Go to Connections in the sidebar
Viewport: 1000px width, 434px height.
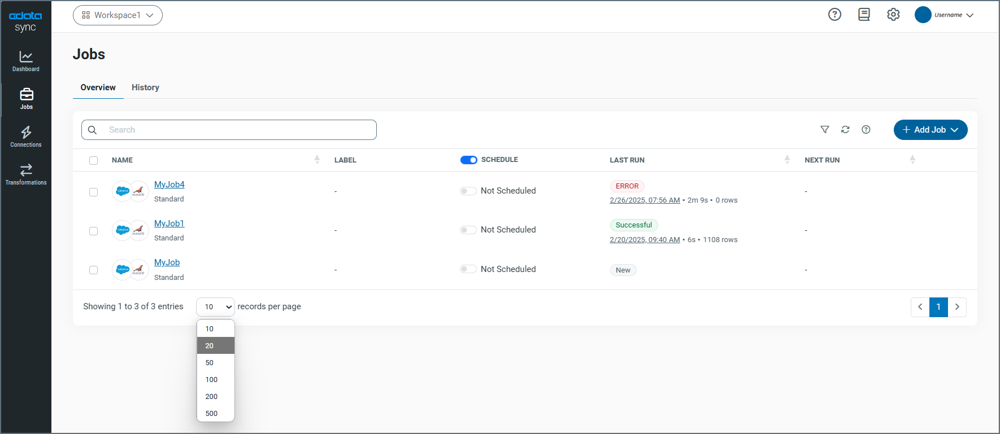(x=26, y=137)
